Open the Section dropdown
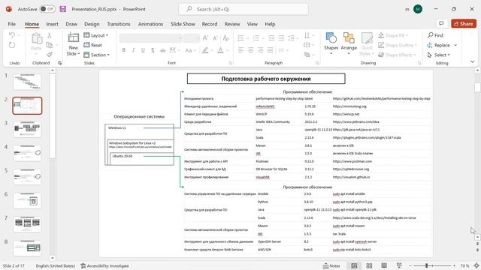Viewport: 481px width, 270px height. click(x=97, y=55)
